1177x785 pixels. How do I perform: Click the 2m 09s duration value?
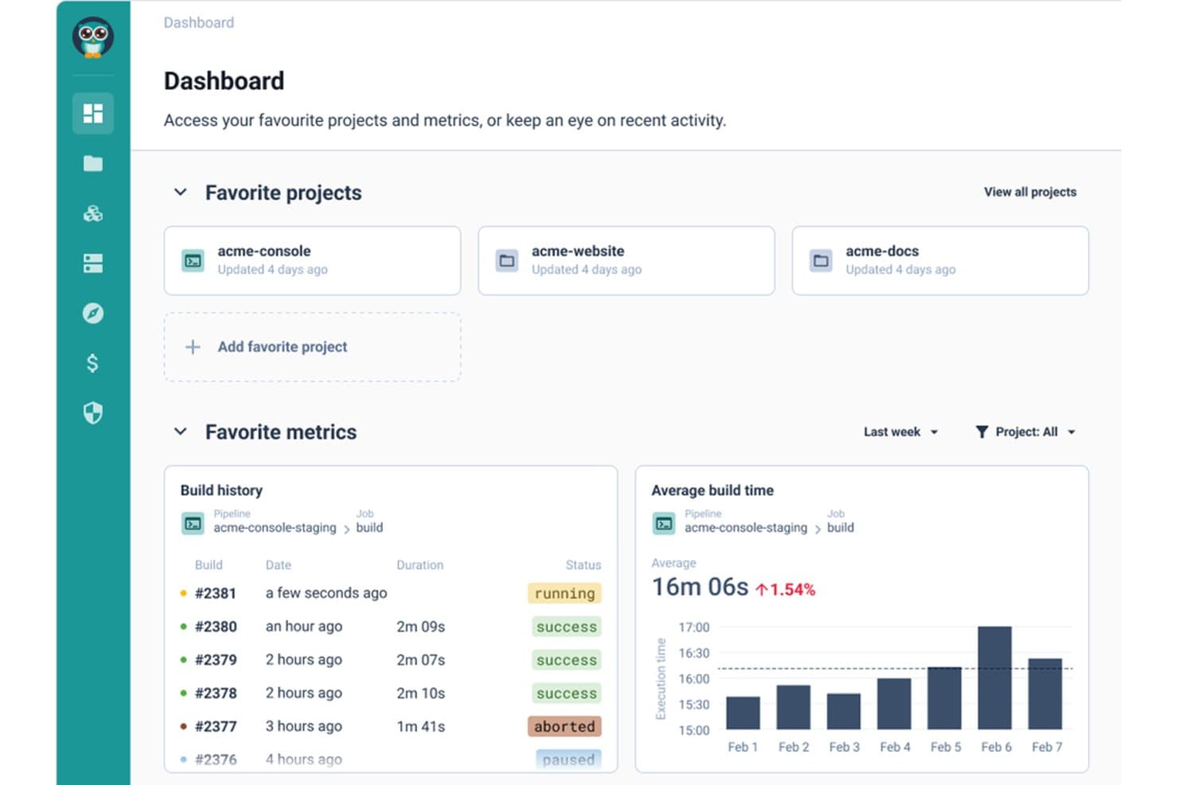(x=421, y=627)
